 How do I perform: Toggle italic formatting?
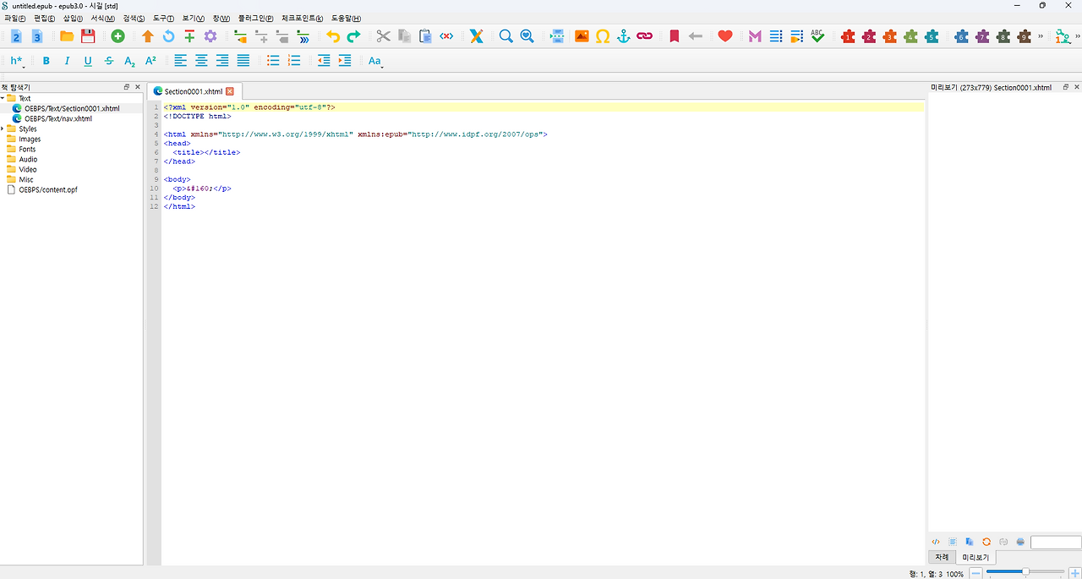tap(67, 61)
